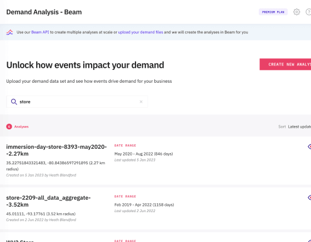311x242 pixels.
Task: Click May 2020 - Aug 2022 date range
Action: click(144, 154)
